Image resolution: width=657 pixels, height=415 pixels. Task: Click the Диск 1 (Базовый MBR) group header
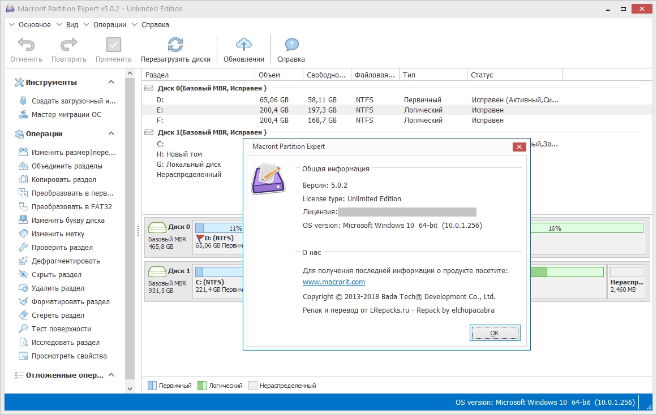212,132
